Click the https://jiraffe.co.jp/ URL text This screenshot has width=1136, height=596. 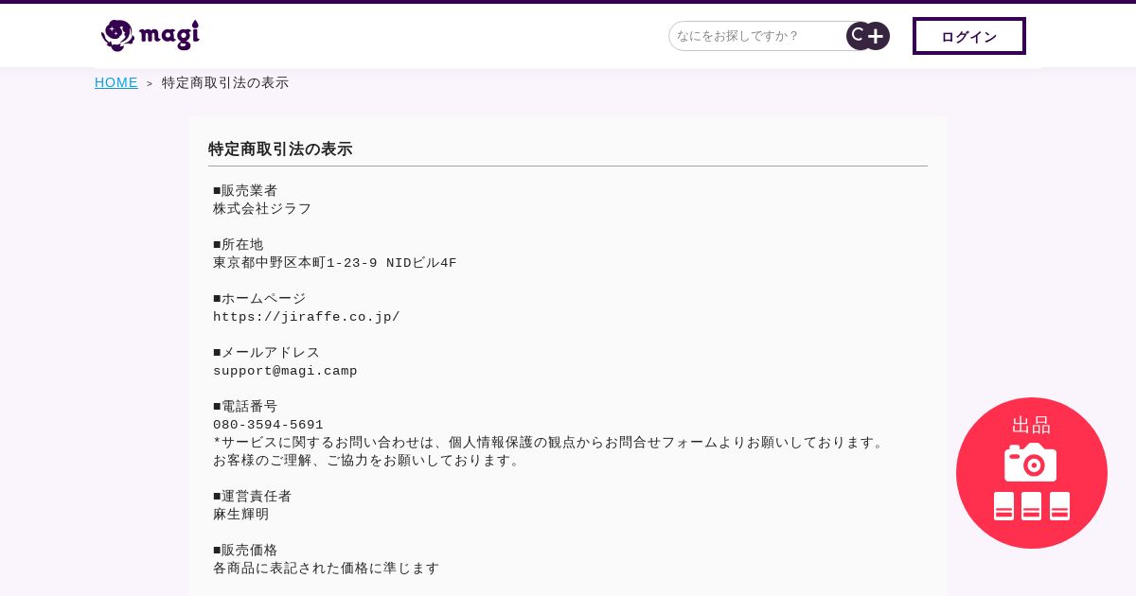point(307,316)
